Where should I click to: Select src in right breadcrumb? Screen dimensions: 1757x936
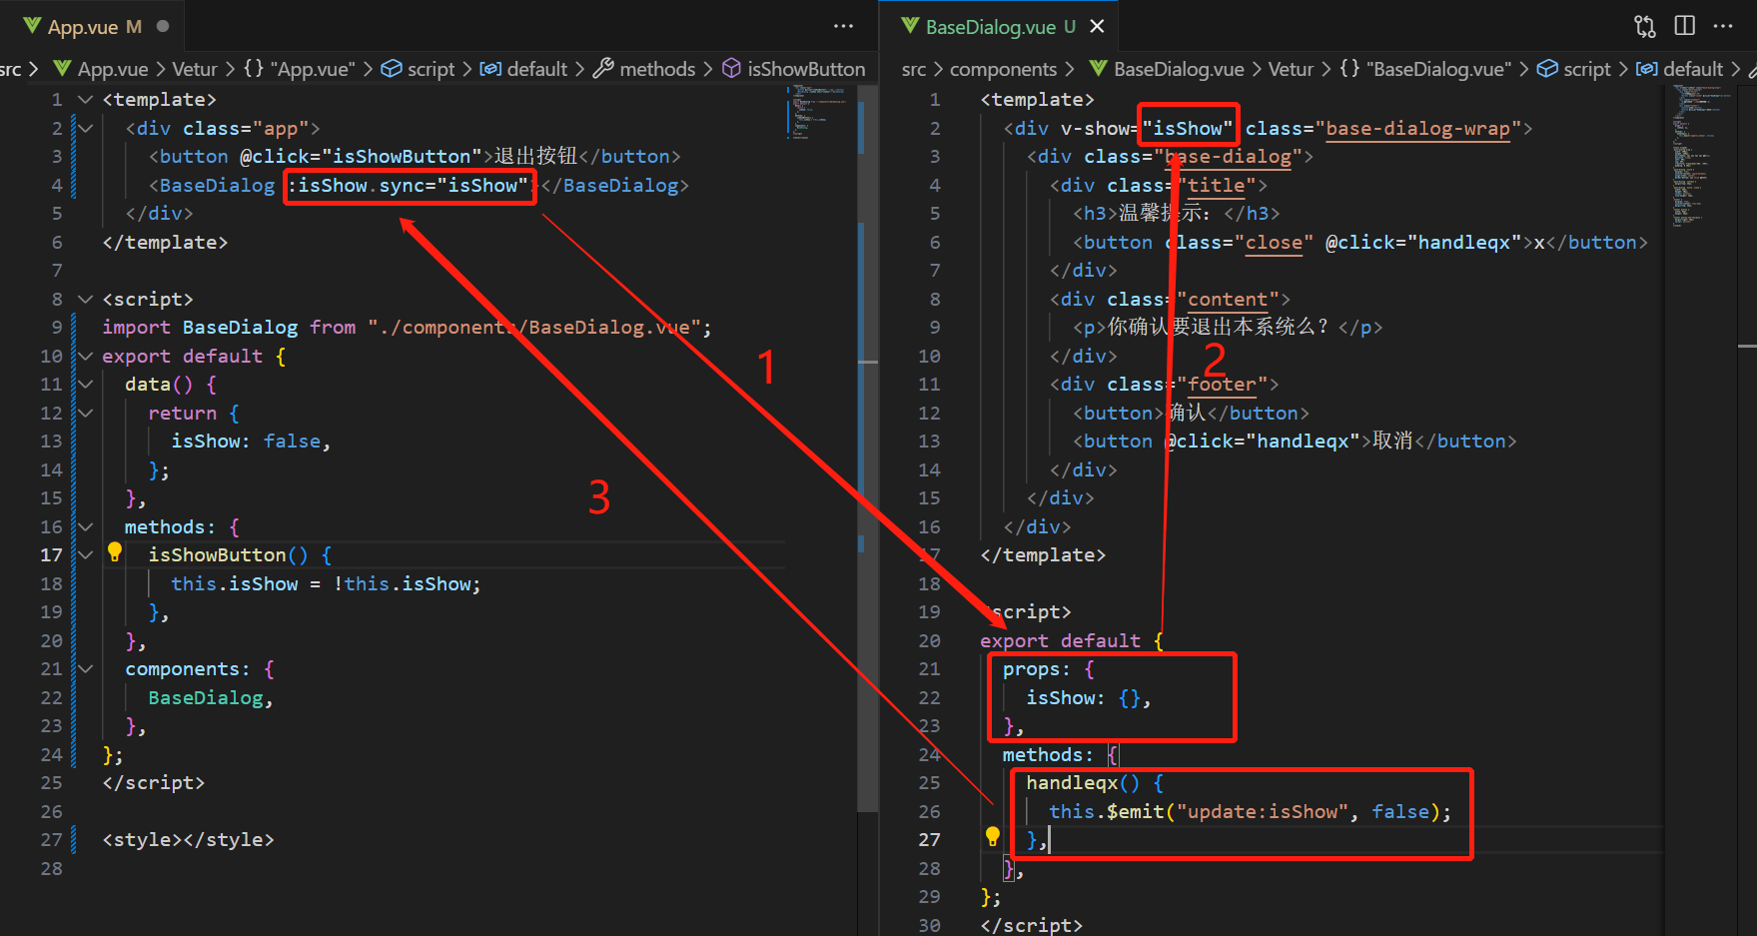click(x=913, y=69)
